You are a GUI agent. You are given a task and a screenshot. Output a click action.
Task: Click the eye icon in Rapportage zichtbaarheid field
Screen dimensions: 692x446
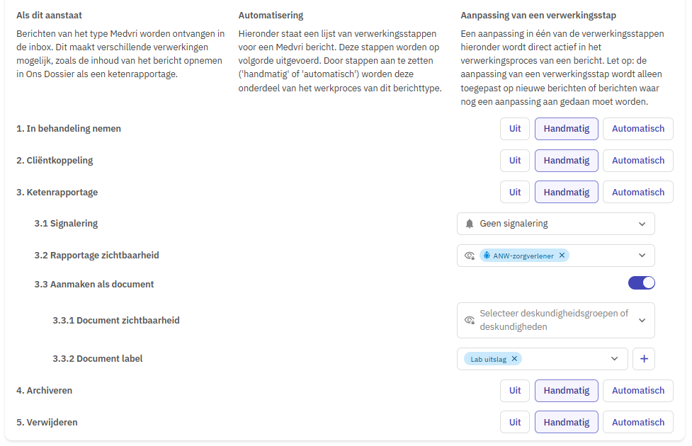pyautogui.click(x=470, y=256)
